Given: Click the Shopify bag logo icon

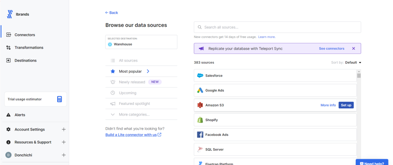Looking at the screenshot, I should pos(200,120).
